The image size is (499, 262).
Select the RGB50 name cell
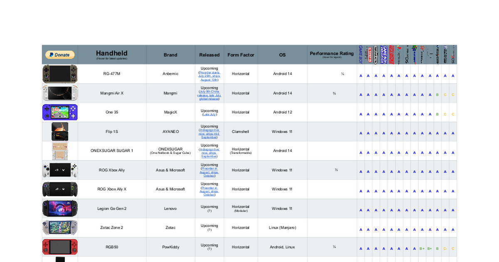coord(112,247)
